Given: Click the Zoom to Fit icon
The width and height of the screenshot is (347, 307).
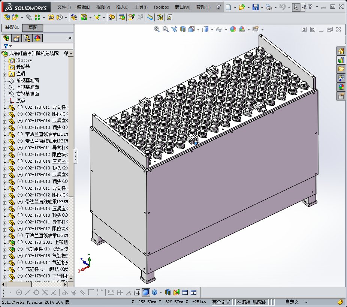Looking at the screenshot, I should [157, 29].
